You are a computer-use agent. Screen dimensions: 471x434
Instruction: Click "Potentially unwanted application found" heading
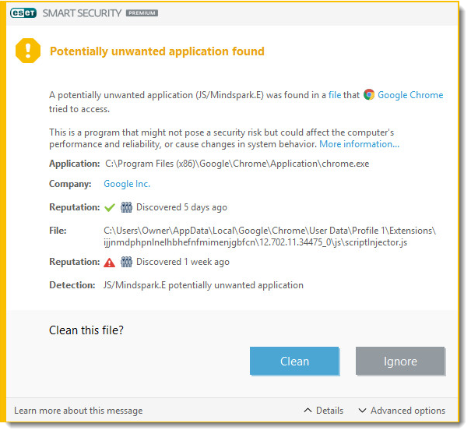157,51
